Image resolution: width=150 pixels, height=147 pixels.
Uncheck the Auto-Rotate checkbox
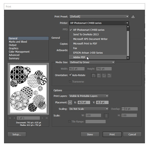click(70, 75)
